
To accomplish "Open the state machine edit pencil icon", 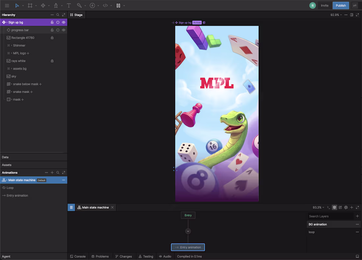I will coord(340,207).
